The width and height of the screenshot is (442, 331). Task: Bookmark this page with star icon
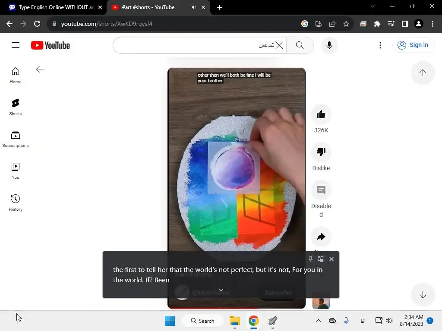[x=346, y=24]
